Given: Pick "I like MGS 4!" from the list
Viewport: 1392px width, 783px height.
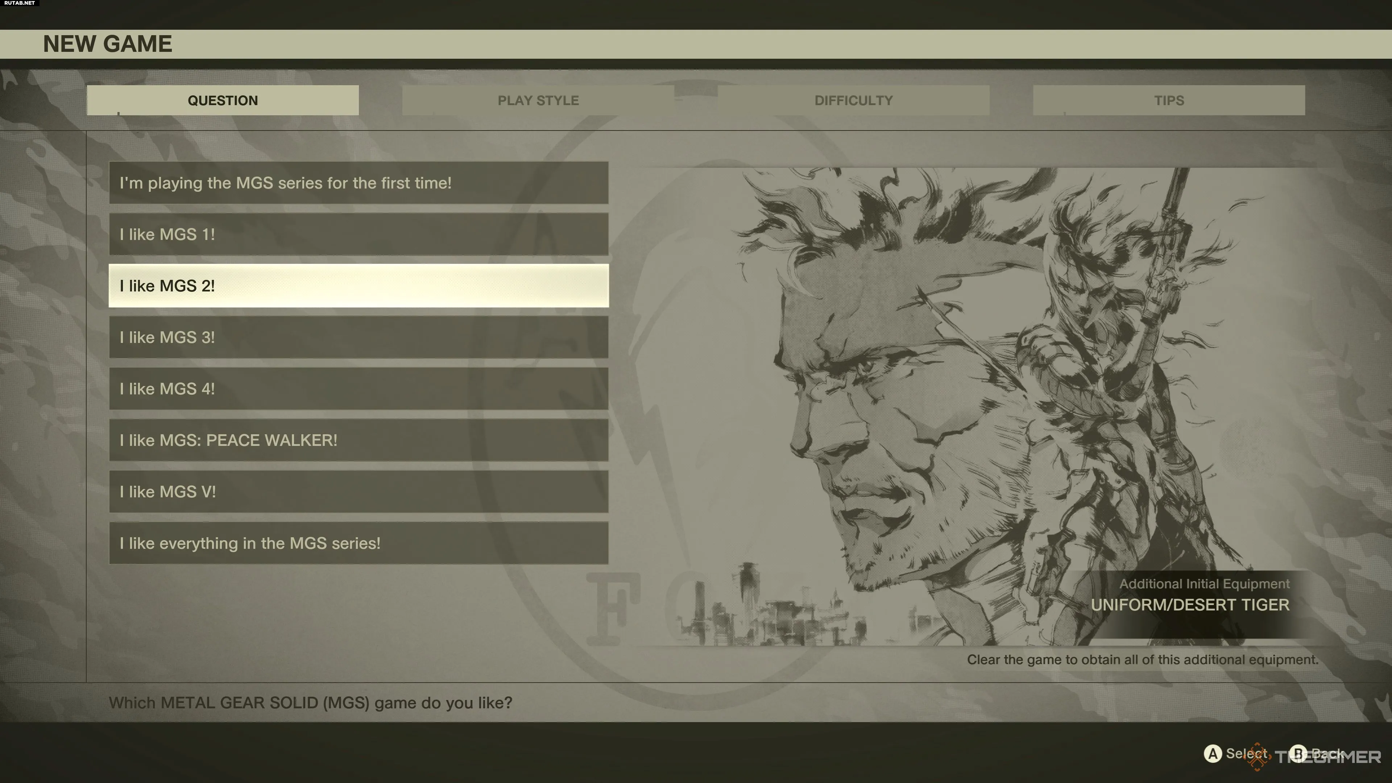Looking at the screenshot, I should 359,389.
